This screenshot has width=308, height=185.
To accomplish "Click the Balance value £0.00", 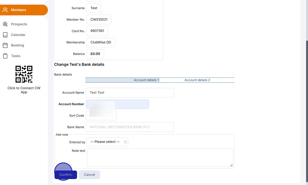I will pyautogui.click(x=95, y=54).
